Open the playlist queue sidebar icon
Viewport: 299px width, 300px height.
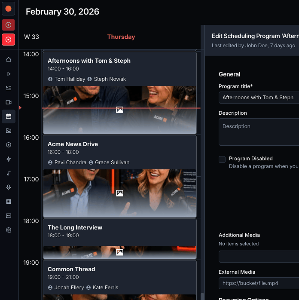click(9, 88)
